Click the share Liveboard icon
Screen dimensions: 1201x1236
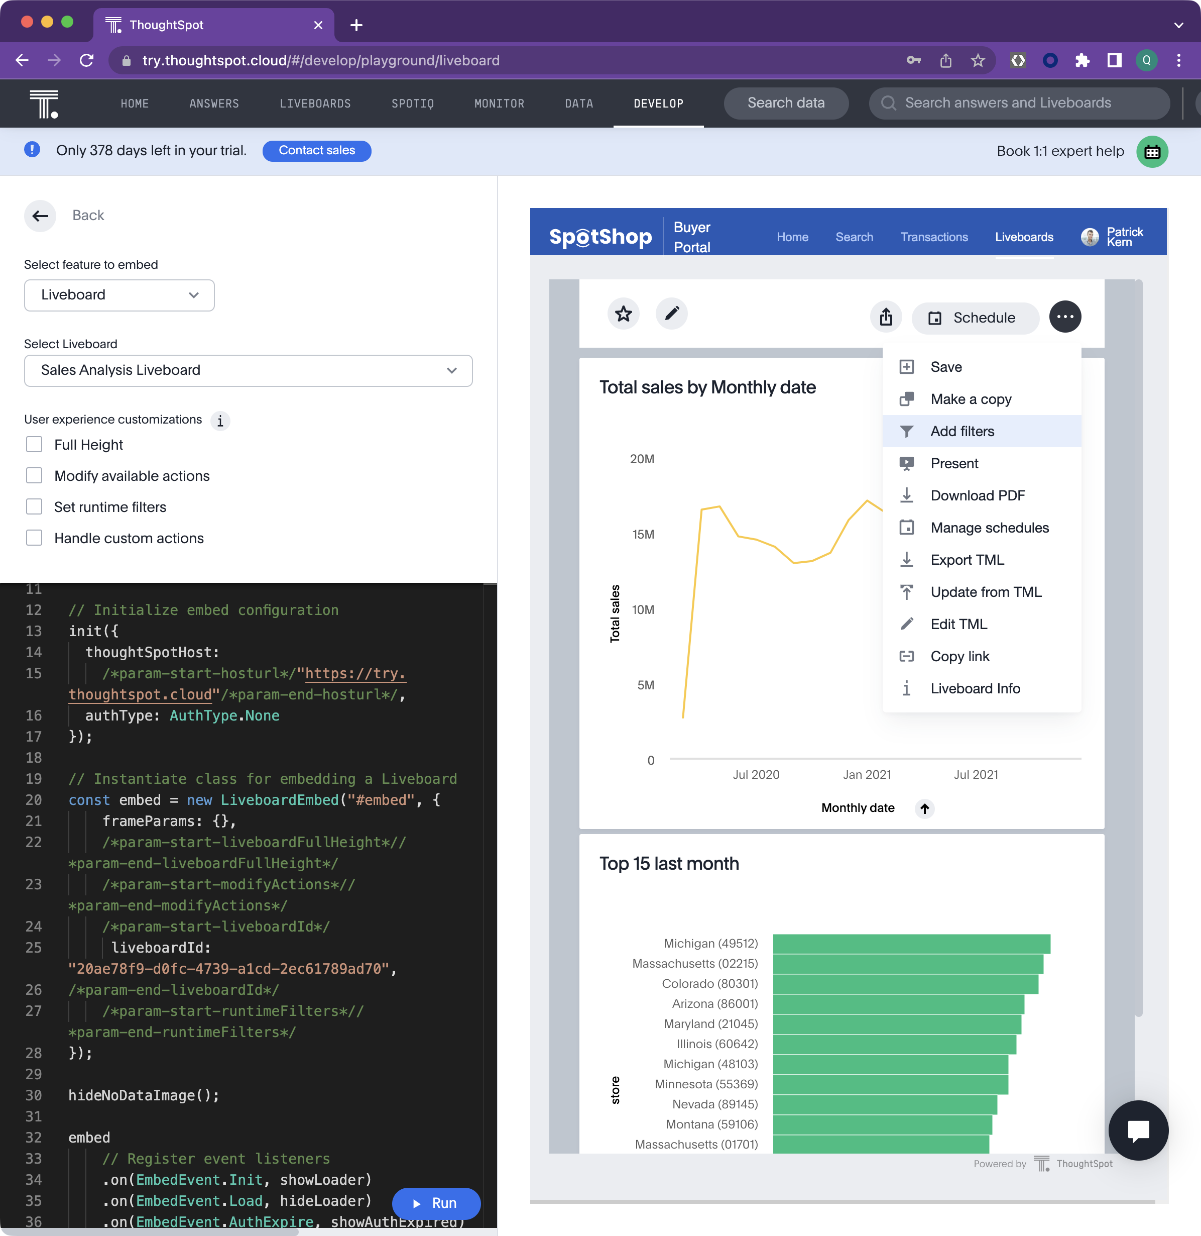point(886,317)
